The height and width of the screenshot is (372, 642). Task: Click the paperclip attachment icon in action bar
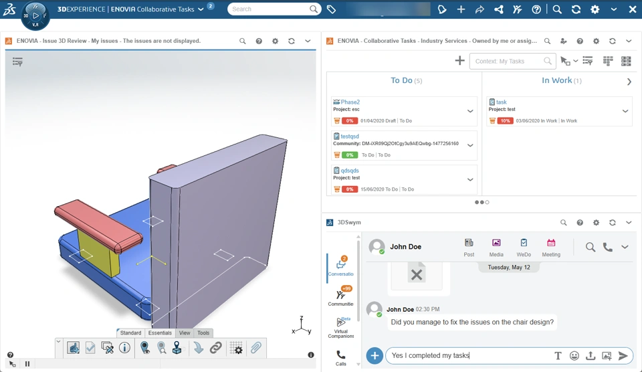256,348
